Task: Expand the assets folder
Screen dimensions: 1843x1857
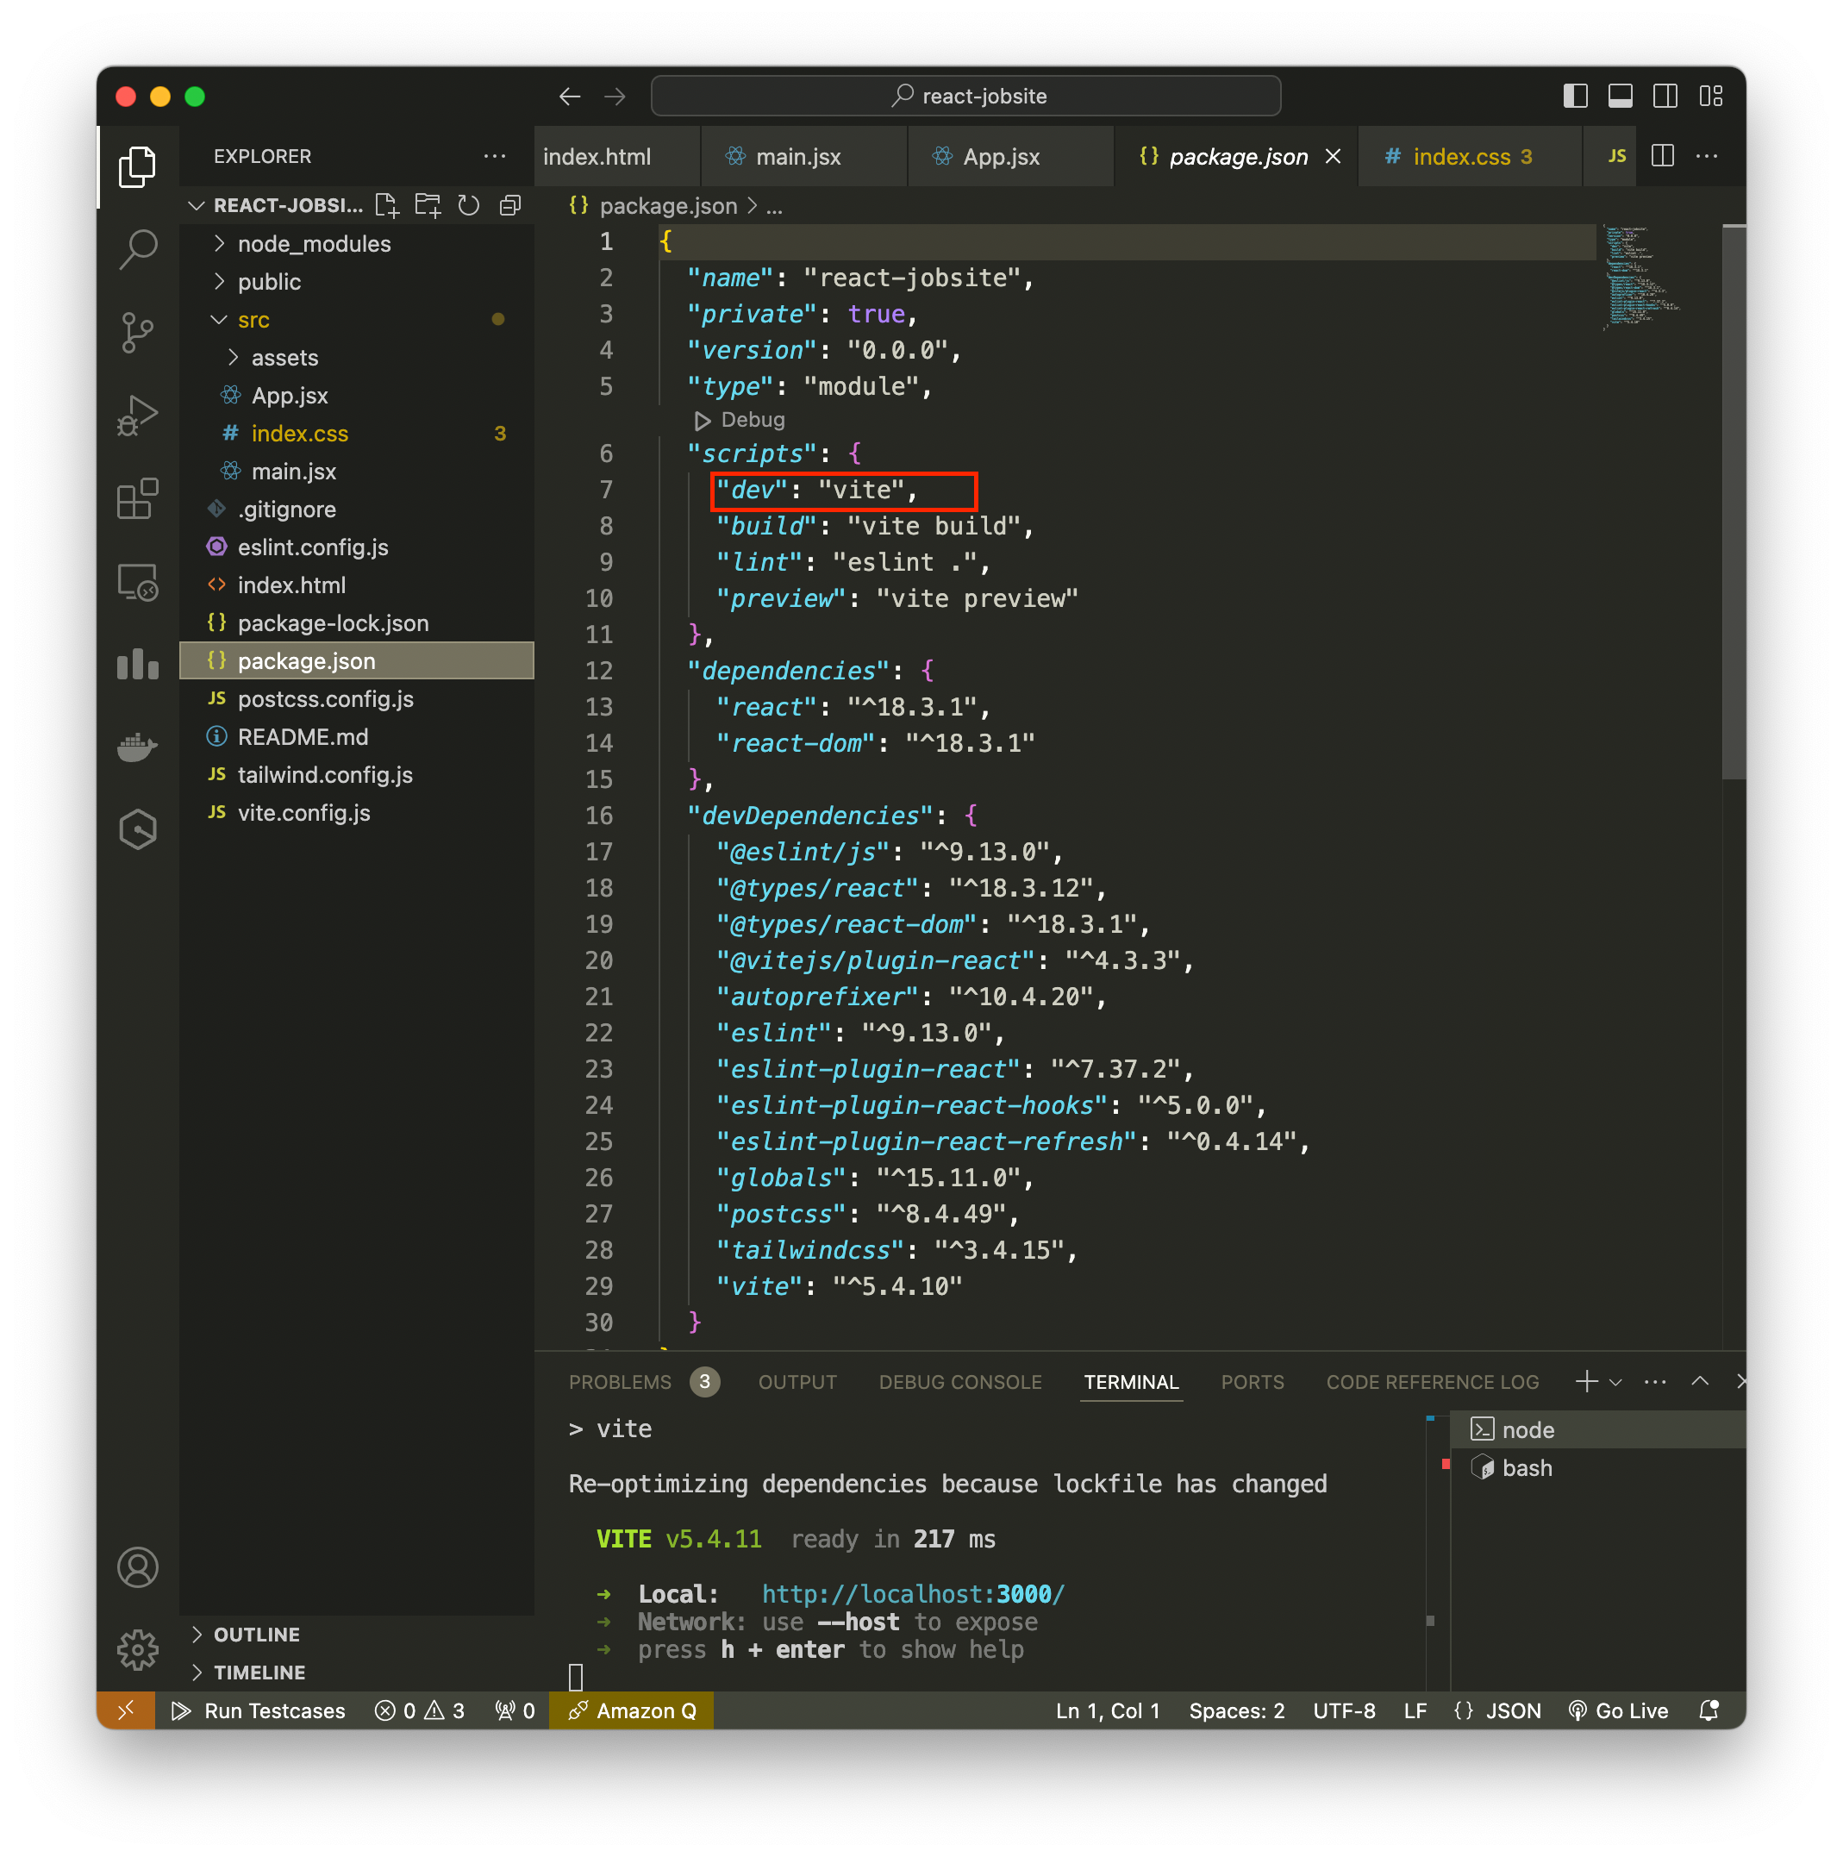Action: [357, 358]
